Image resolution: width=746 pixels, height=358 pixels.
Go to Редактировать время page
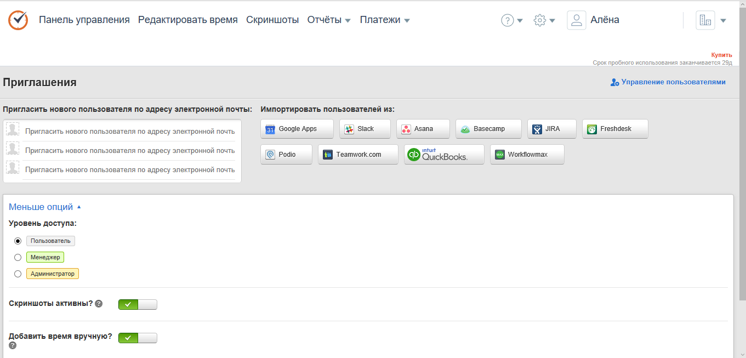187,20
